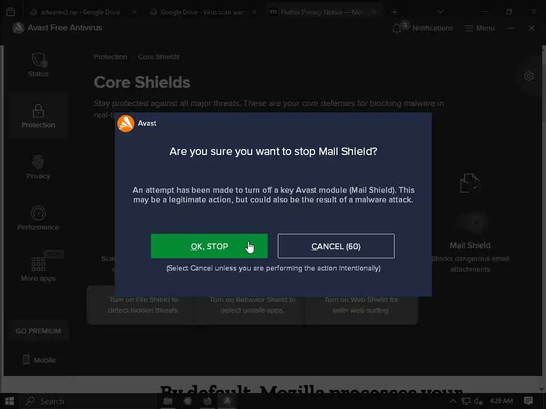Click the network tray icon
Viewport: 546px width, 409px height.
coord(465,401)
